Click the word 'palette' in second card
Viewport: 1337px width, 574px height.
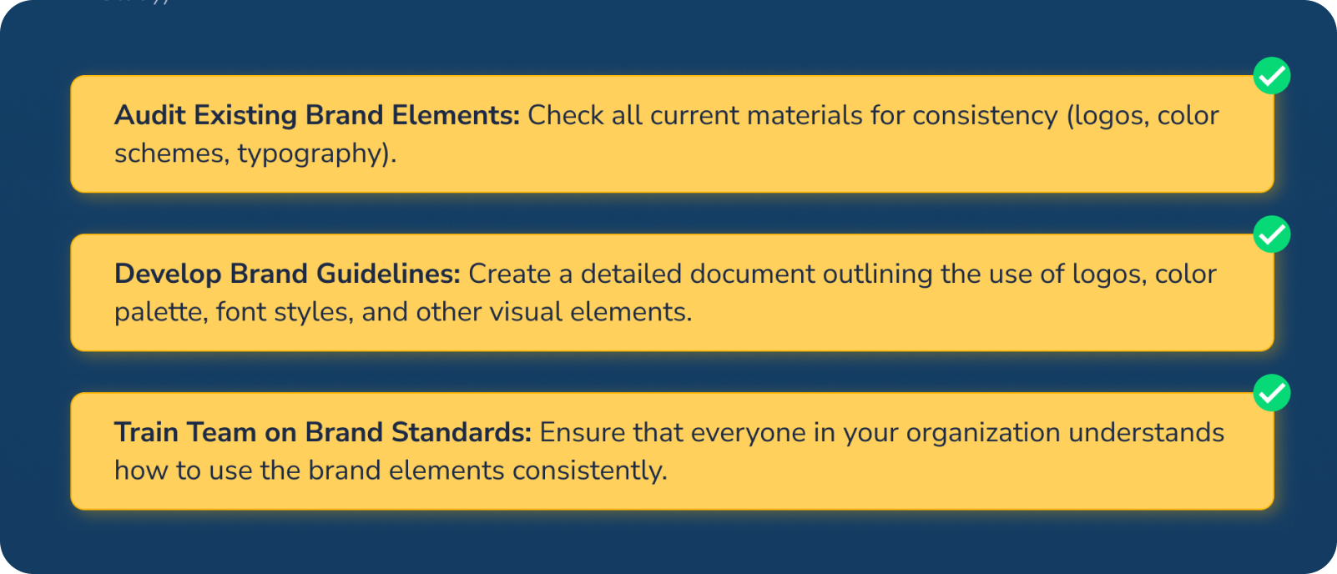point(159,312)
